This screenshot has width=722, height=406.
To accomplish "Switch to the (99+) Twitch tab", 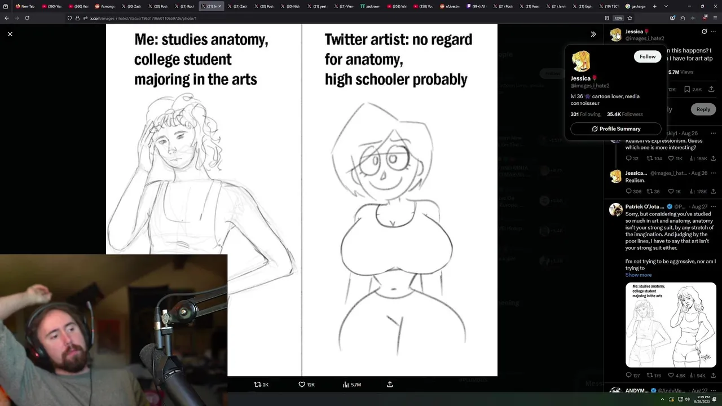I will 476,6.
